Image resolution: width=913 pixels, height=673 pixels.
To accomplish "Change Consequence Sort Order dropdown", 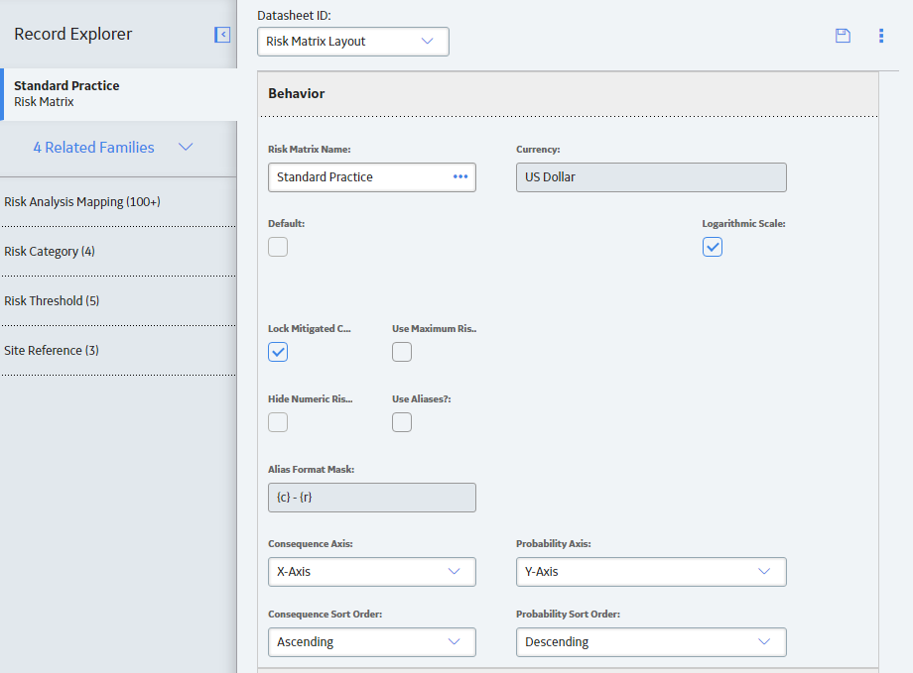I will click(x=372, y=642).
